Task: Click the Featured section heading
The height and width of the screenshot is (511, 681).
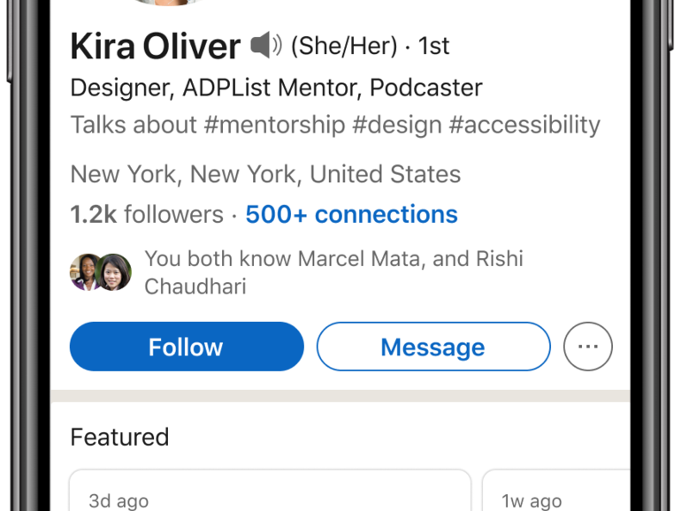Action: click(x=119, y=437)
